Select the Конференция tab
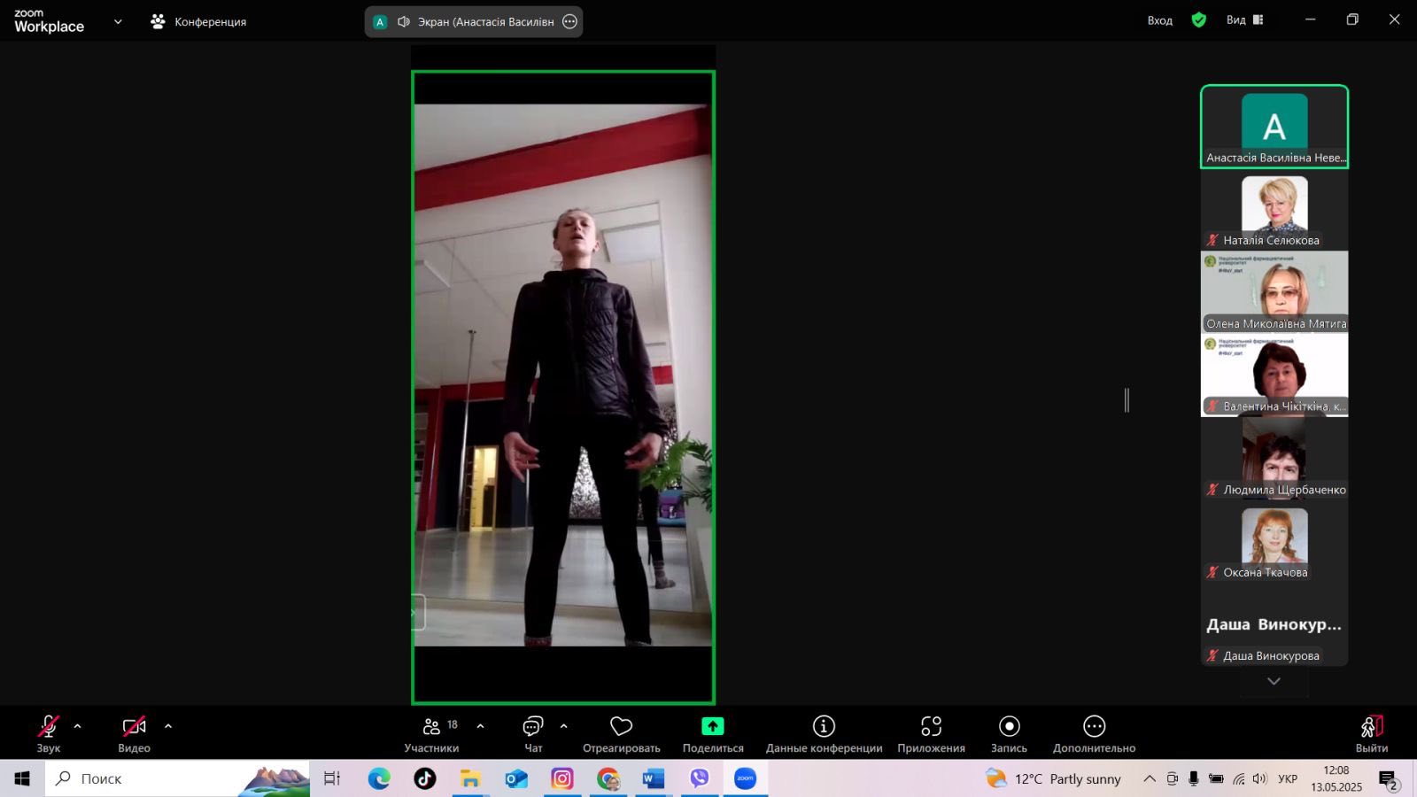 pyautogui.click(x=198, y=21)
